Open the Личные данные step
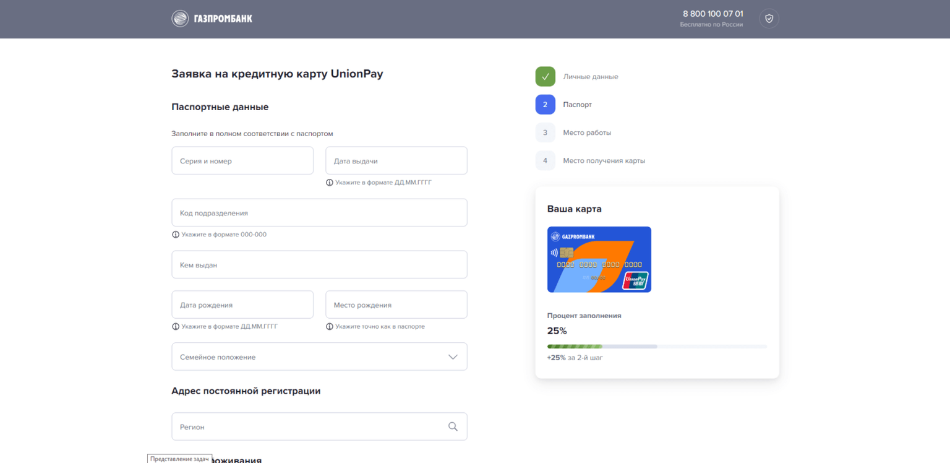Screen dimensions: 950x463 (x=590, y=77)
